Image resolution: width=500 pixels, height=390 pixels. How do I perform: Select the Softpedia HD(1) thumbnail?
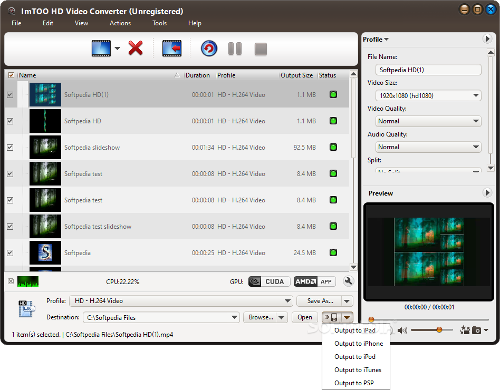click(x=45, y=95)
